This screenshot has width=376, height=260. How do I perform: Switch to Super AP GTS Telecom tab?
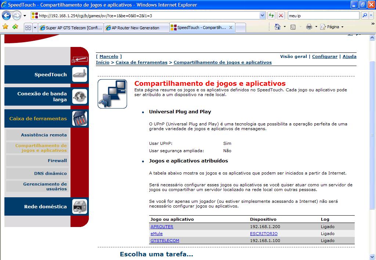point(71,28)
